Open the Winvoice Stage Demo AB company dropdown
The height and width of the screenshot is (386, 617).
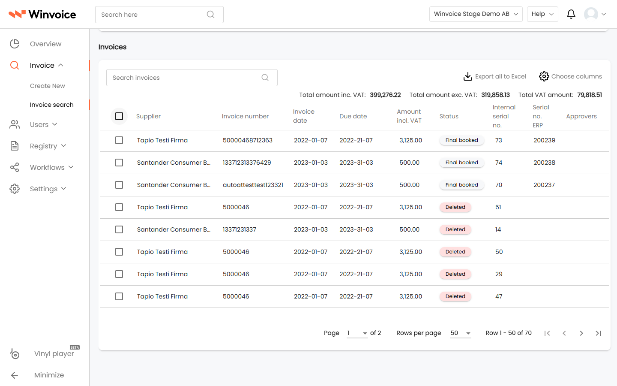click(476, 14)
